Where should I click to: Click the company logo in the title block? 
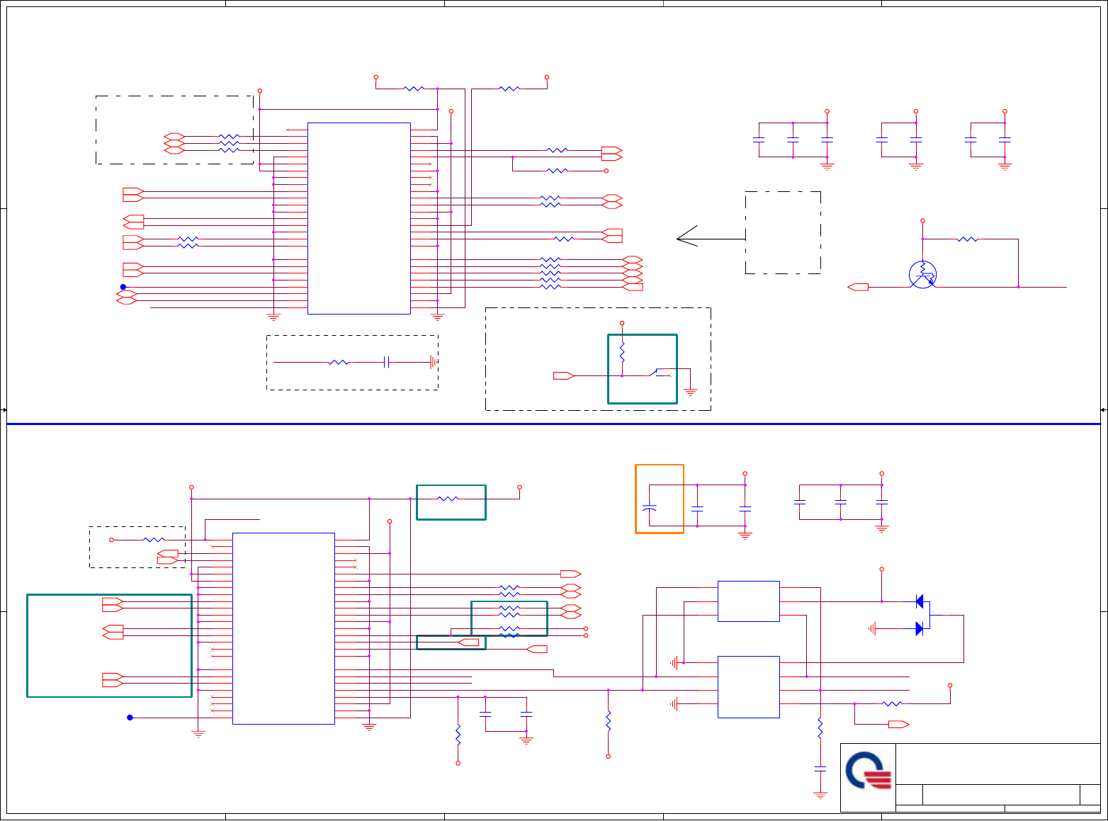(869, 771)
